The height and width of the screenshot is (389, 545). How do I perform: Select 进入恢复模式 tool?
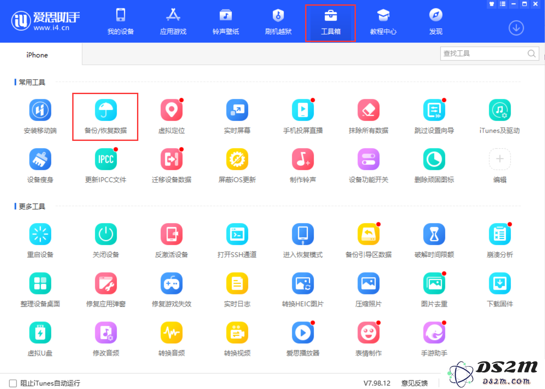click(x=303, y=234)
